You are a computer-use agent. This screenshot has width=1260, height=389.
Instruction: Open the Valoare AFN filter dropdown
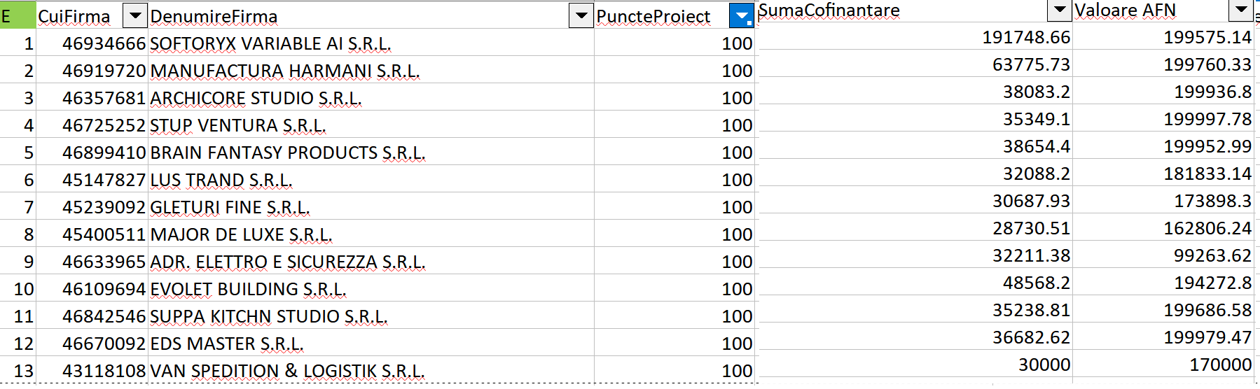point(1240,10)
